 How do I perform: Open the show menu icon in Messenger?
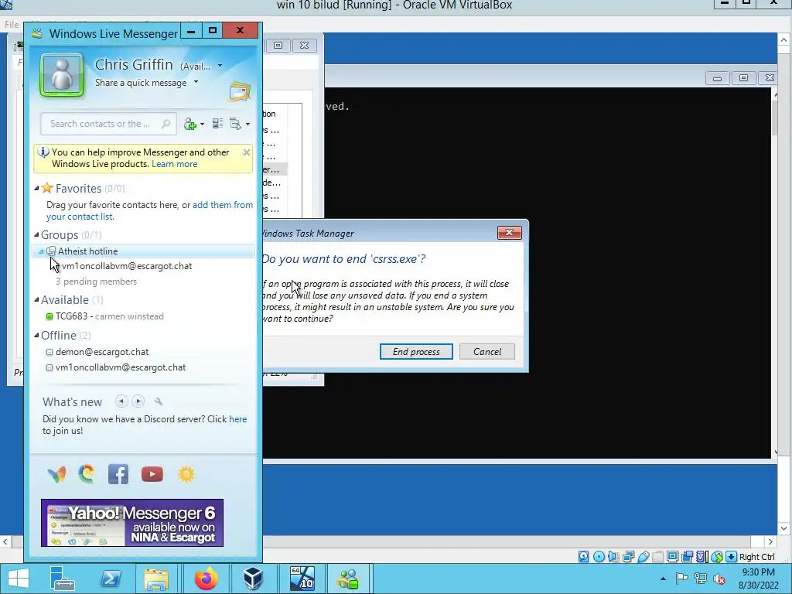pos(235,125)
